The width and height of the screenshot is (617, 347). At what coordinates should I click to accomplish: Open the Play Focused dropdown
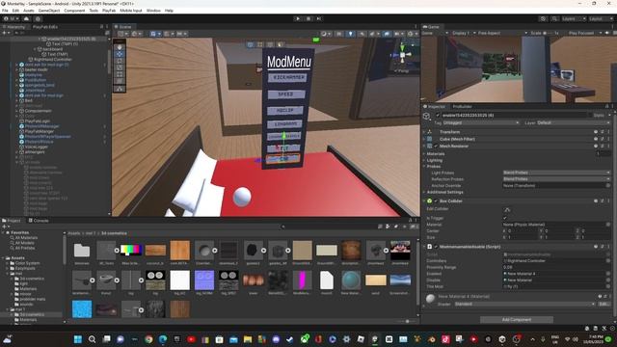coord(584,33)
